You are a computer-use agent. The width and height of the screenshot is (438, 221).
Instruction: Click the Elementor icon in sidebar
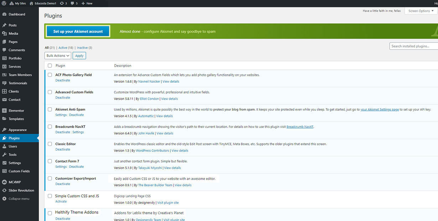tap(4, 110)
